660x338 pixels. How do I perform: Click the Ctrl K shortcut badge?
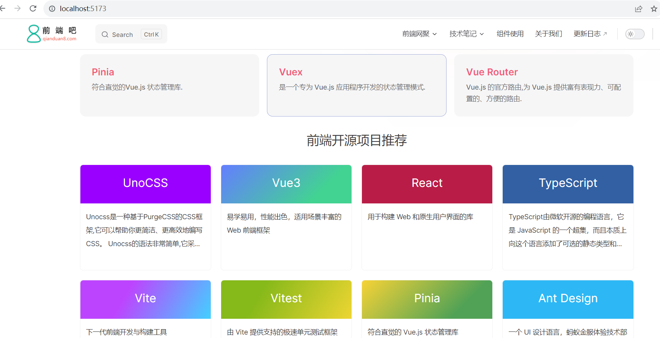pyautogui.click(x=151, y=35)
